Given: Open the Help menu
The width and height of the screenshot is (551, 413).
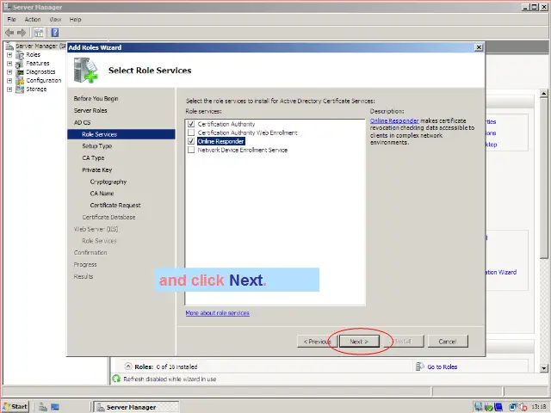Looking at the screenshot, I should pos(75,19).
